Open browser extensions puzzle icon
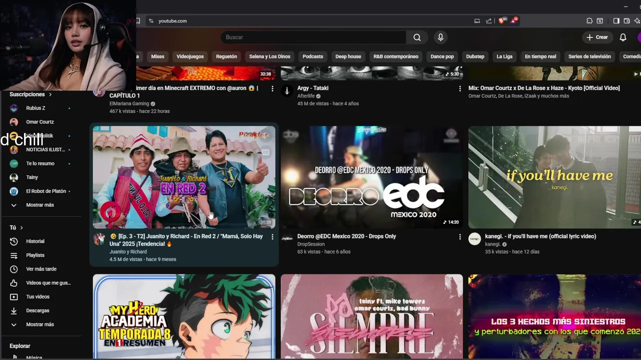641x360 pixels. pyautogui.click(x=589, y=21)
